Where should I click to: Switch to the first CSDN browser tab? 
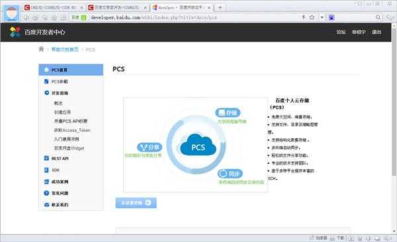pos(54,7)
